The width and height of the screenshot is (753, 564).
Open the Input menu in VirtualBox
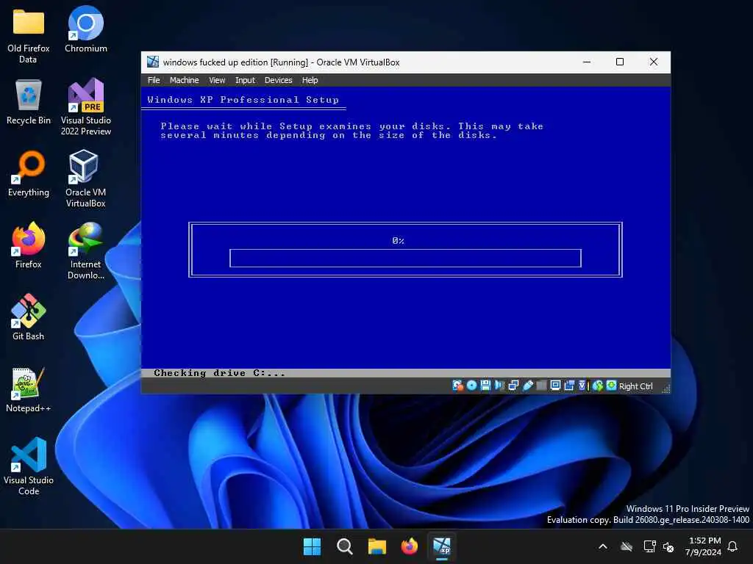point(245,80)
